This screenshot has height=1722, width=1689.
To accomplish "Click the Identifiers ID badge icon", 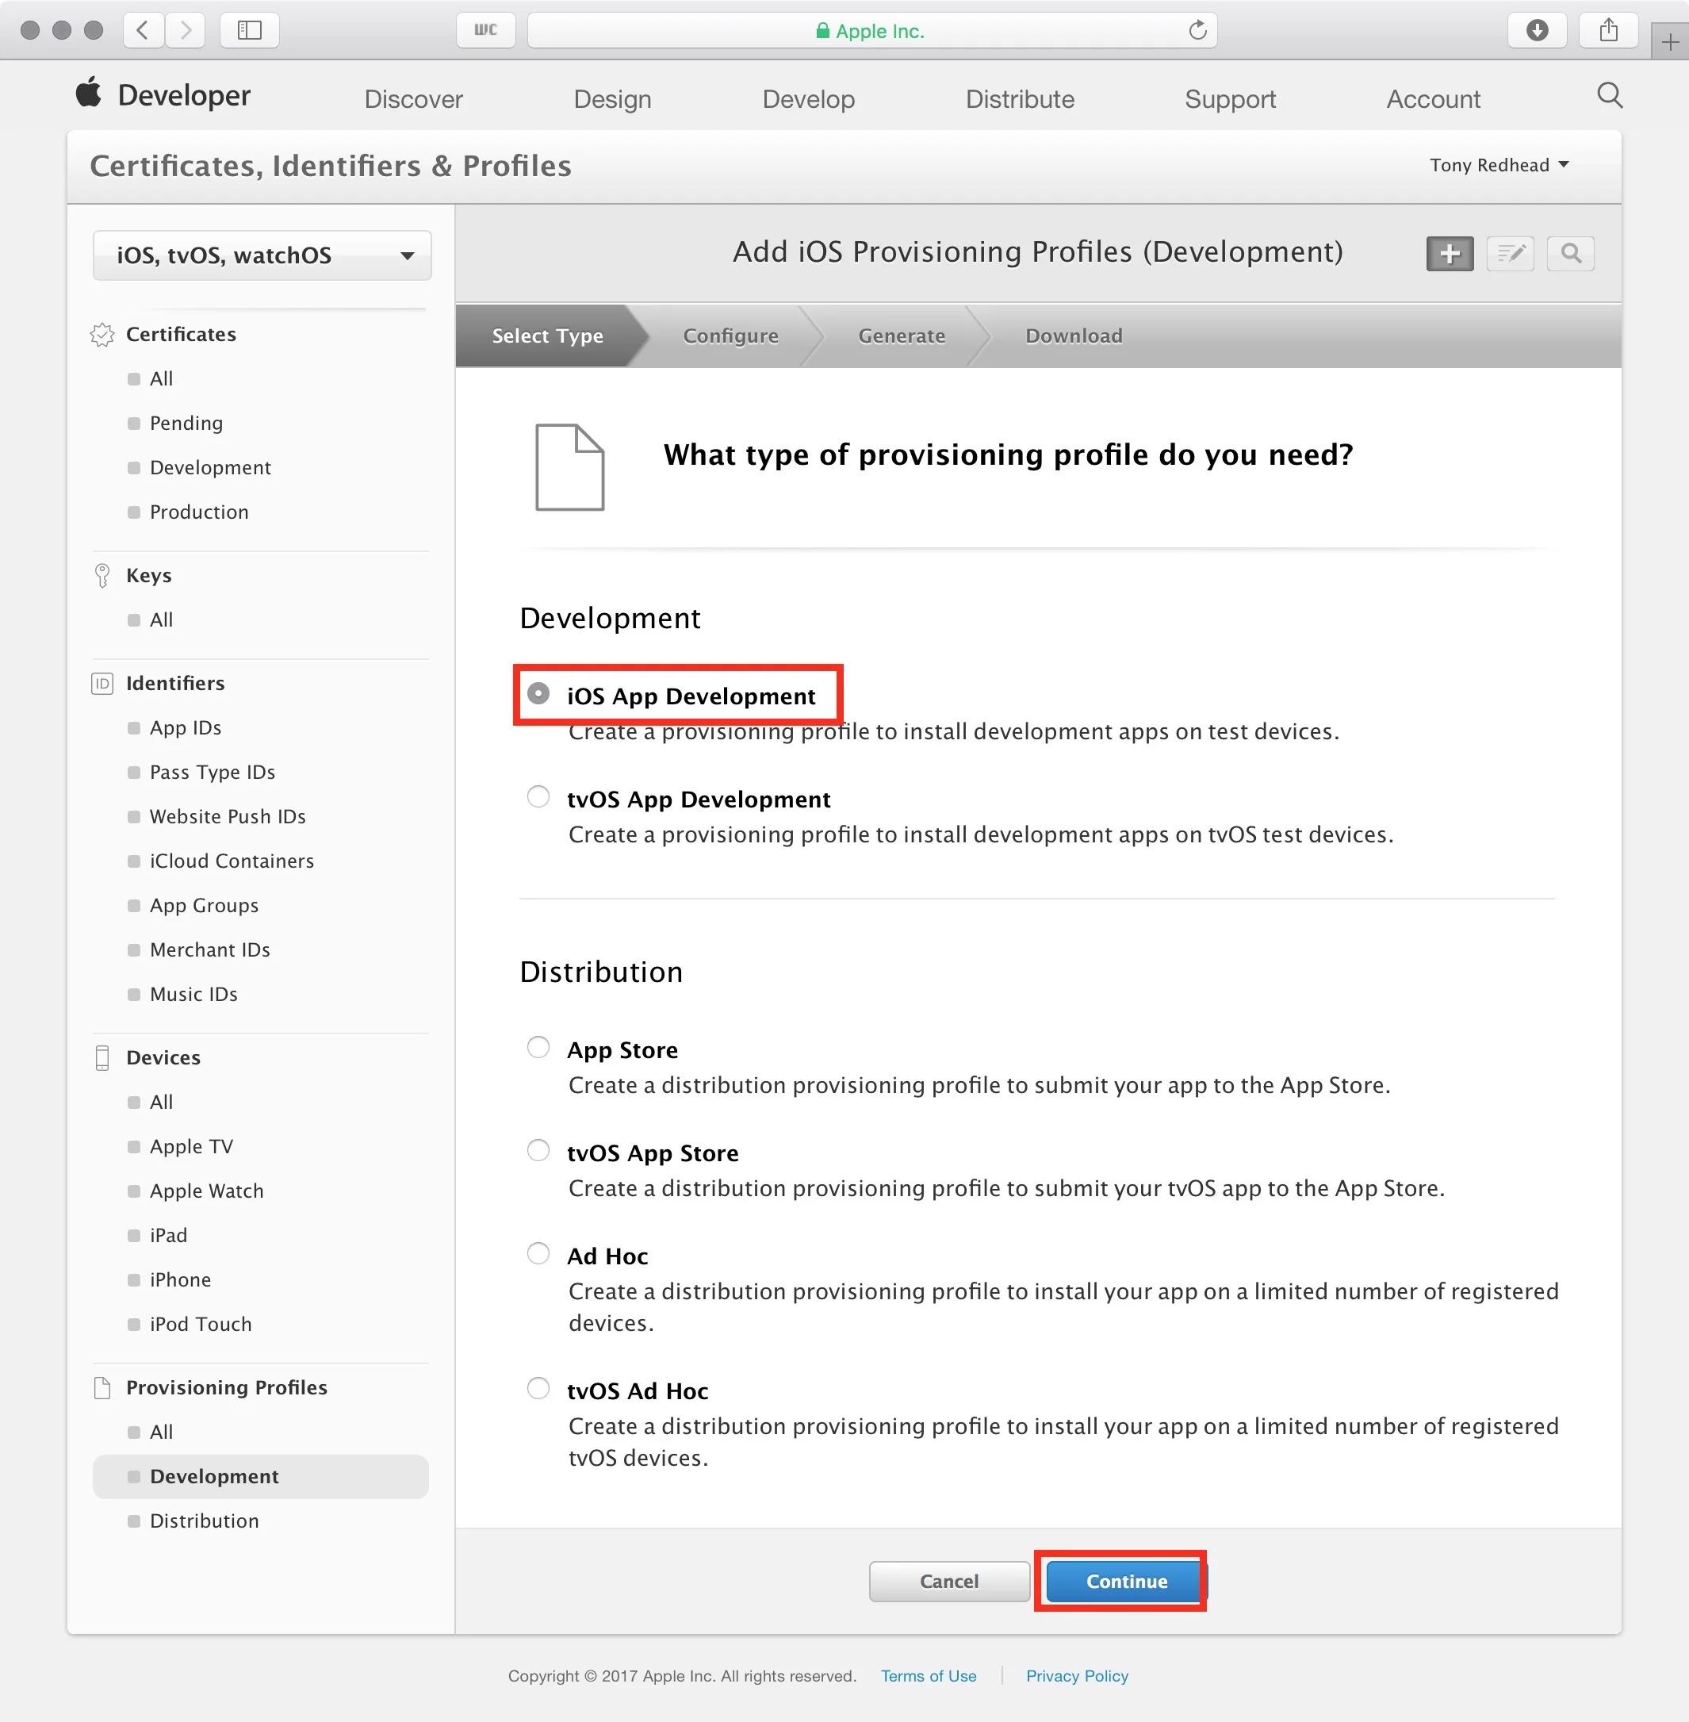I will 102,683.
